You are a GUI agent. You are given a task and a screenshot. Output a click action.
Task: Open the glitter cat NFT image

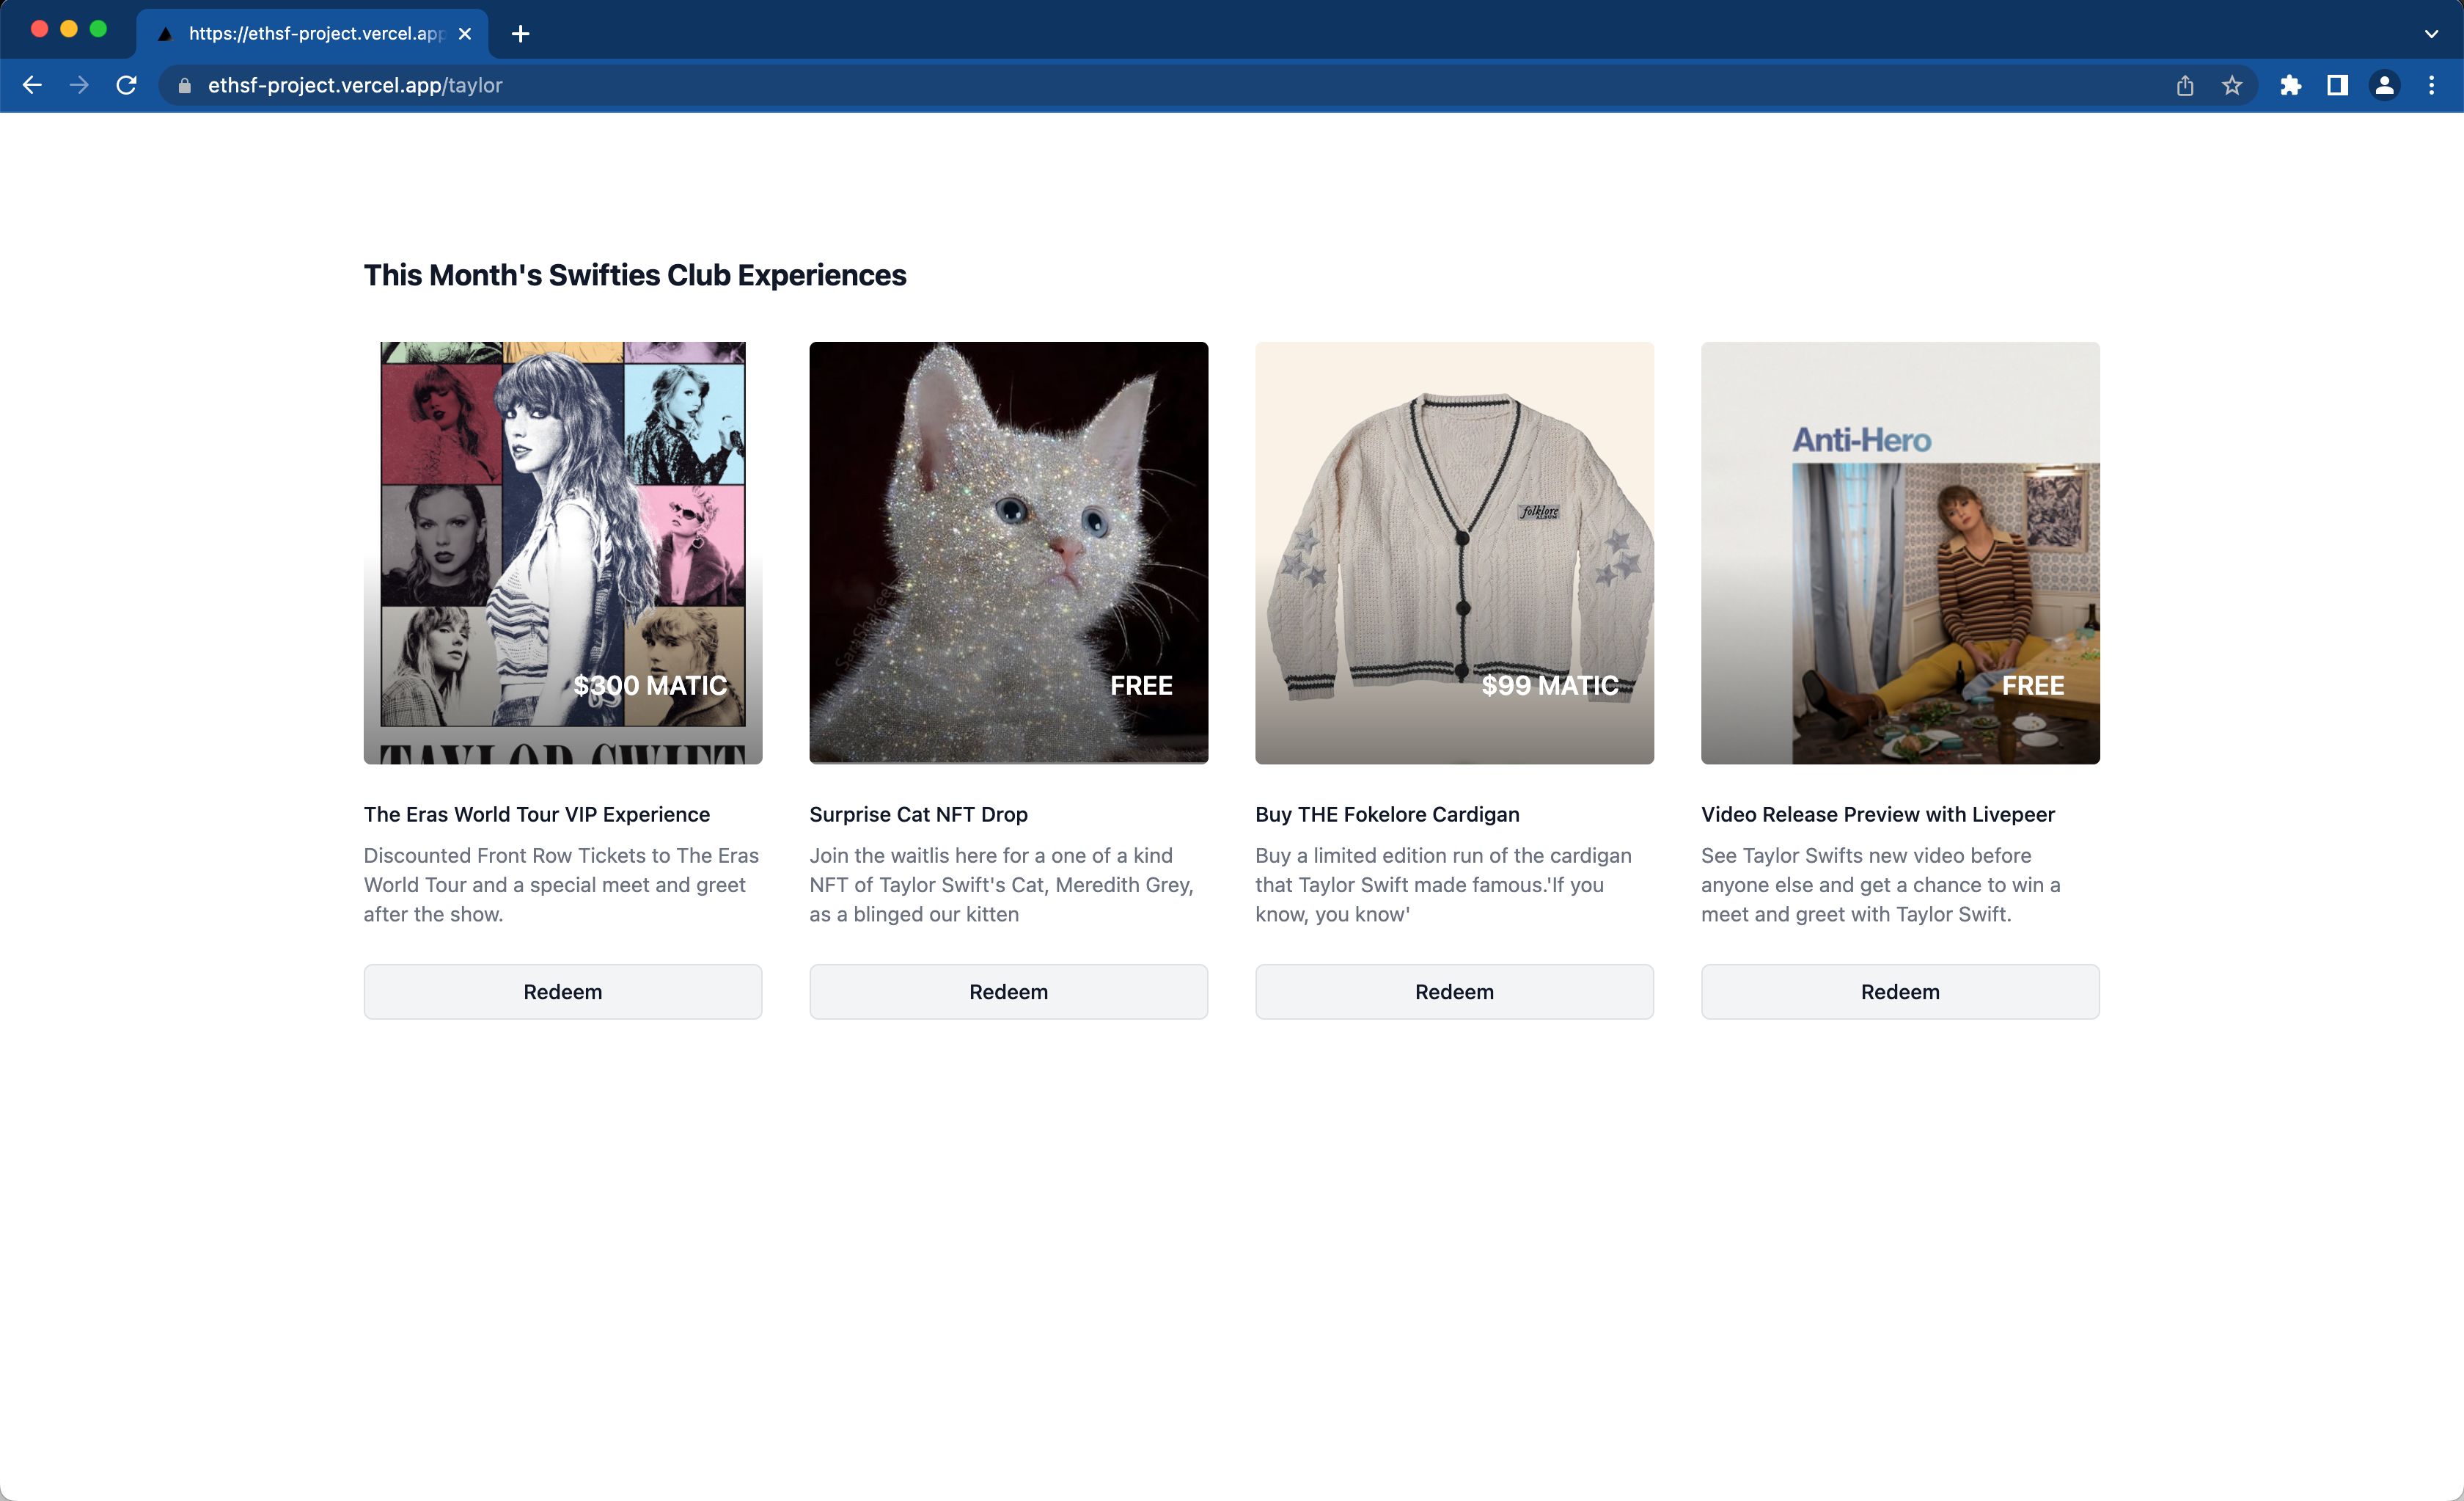[1009, 553]
